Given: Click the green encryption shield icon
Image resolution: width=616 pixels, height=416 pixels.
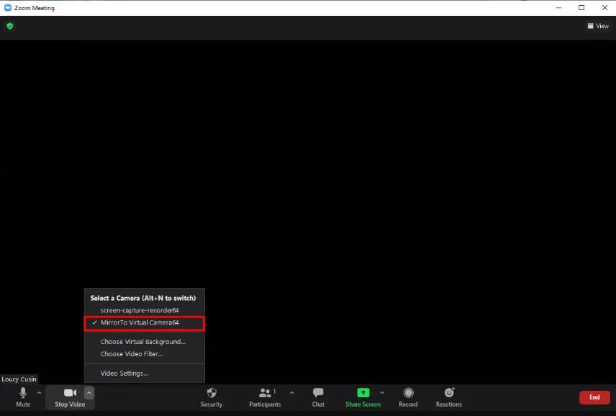Looking at the screenshot, I should (x=10, y=26).
